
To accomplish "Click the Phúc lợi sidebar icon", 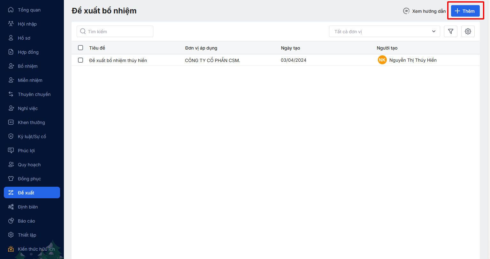I will [x=11, y=151].
